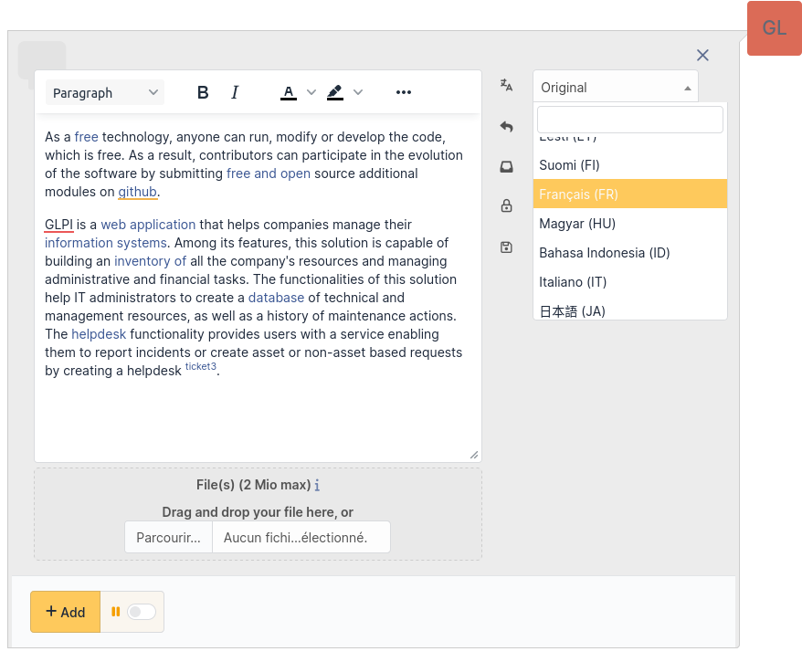Apply italic formatting

pos(235,92)
